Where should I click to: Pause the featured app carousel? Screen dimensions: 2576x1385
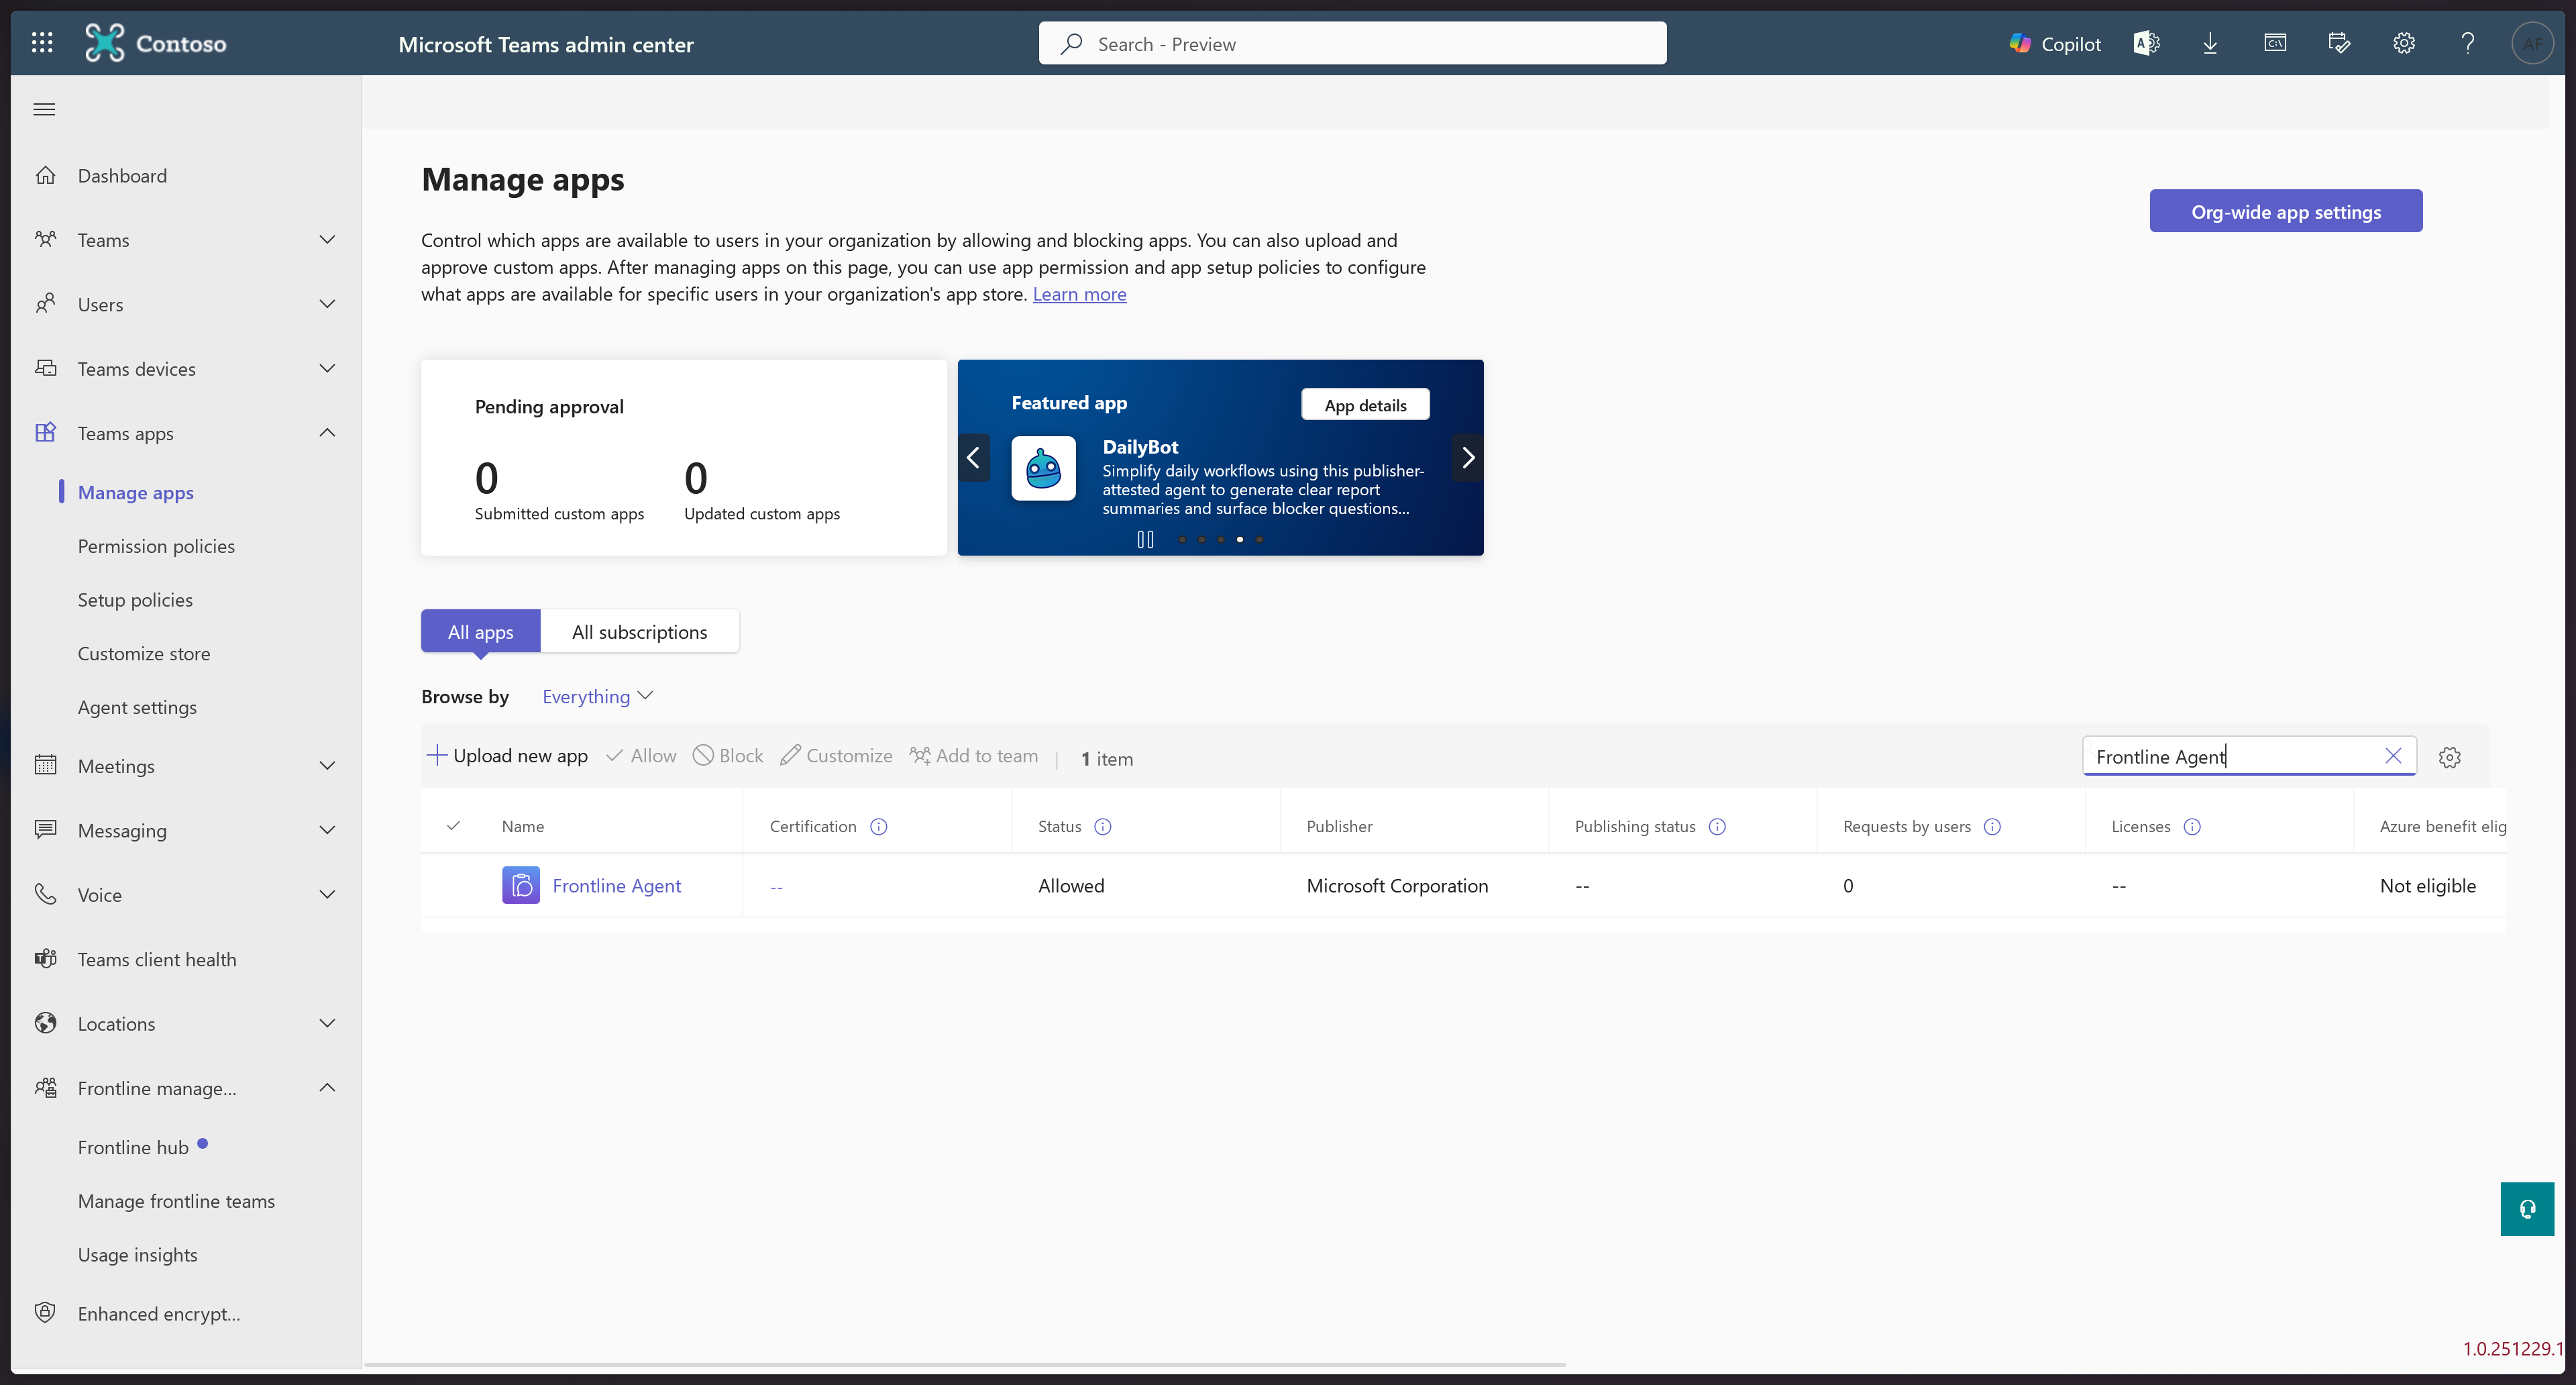click(x=1145, y=539)
